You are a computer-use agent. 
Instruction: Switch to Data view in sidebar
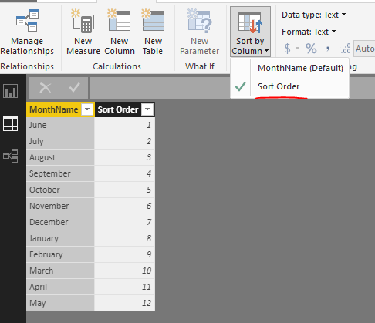(x=11, y=123)
